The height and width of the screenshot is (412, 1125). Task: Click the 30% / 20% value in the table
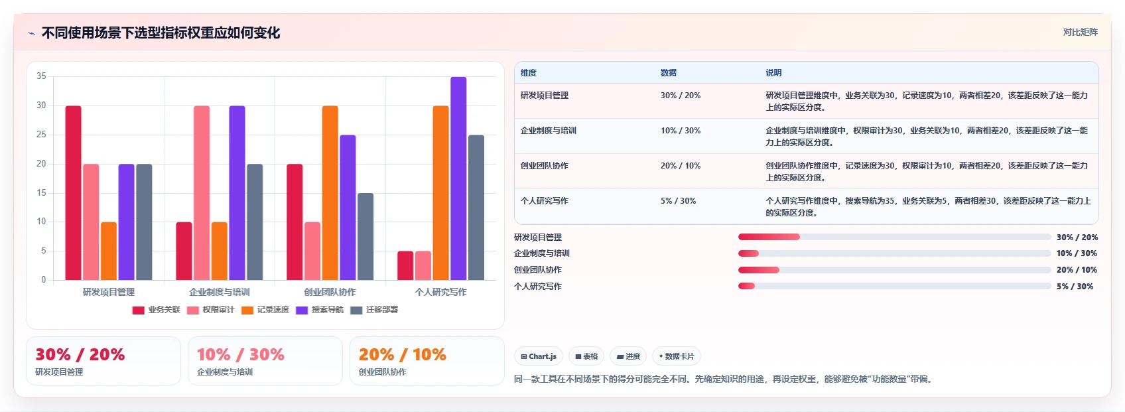click(x=681, y=96)
